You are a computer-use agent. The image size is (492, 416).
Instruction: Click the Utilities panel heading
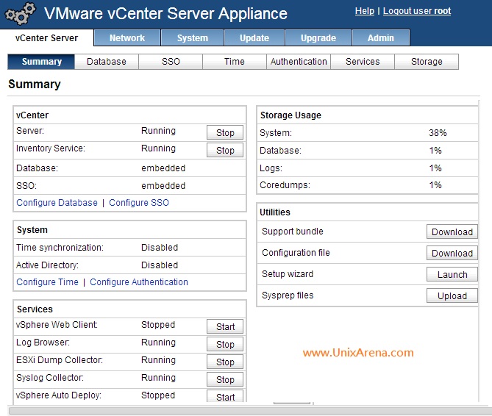pyautogui.click(x=275, y=212)
